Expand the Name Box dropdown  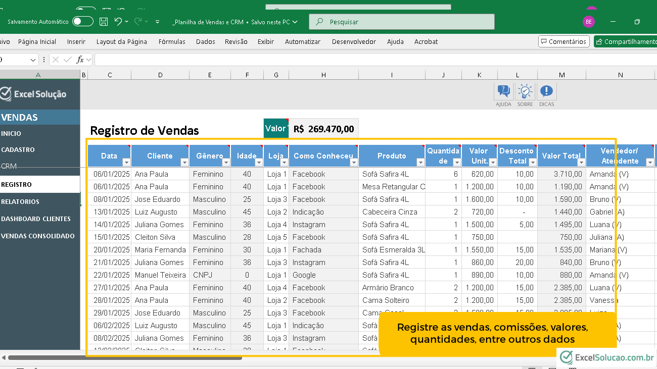[33, 60]
